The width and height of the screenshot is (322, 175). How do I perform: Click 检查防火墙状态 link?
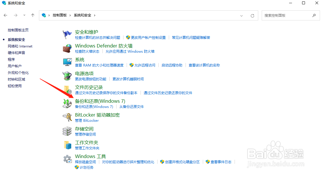87,52
